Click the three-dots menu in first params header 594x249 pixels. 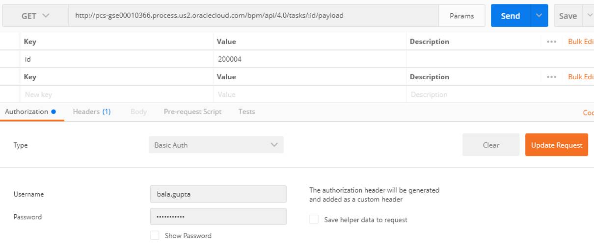pos(551,42)
